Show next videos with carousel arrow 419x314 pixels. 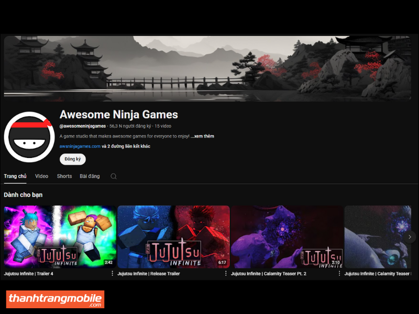[x=410, y=237]
